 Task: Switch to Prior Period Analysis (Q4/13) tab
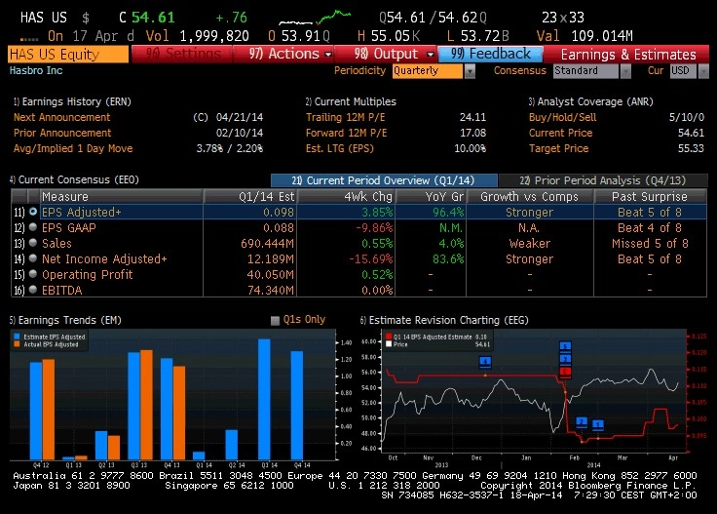(x=603, y=180)
